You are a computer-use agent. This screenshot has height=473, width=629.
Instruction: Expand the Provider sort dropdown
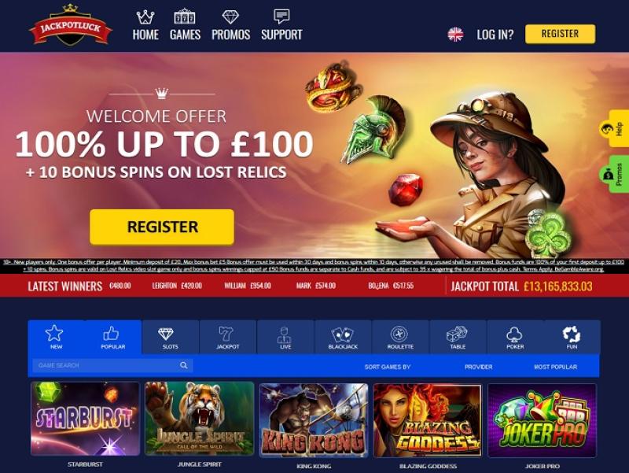[x=478, y=367]
